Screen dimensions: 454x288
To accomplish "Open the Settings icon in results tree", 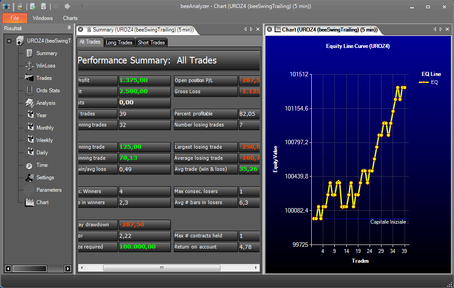I will coord(29,178).
